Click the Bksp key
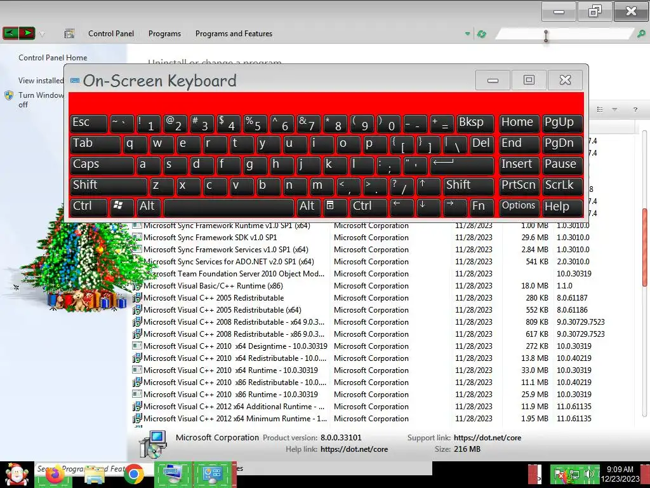Viewport: 650px width, 488px height. click(475, 123)
